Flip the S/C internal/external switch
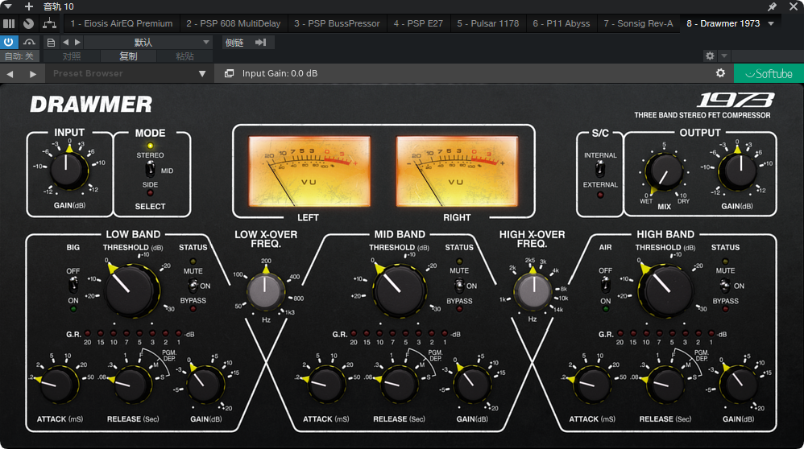 point(599,168)
